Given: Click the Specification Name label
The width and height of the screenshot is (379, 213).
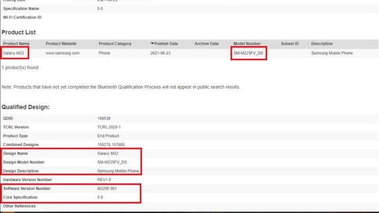Looking at the screenshot, I should (x=21, y=9).
